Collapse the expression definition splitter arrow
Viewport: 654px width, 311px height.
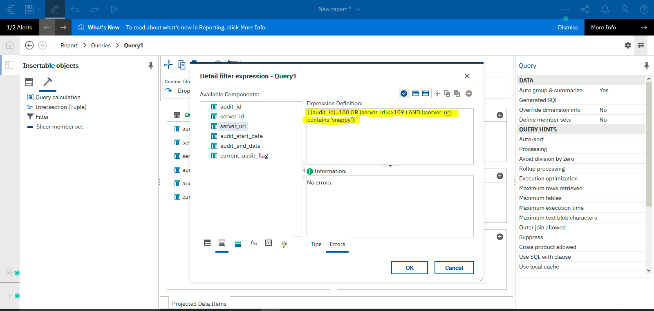(390, 166)
